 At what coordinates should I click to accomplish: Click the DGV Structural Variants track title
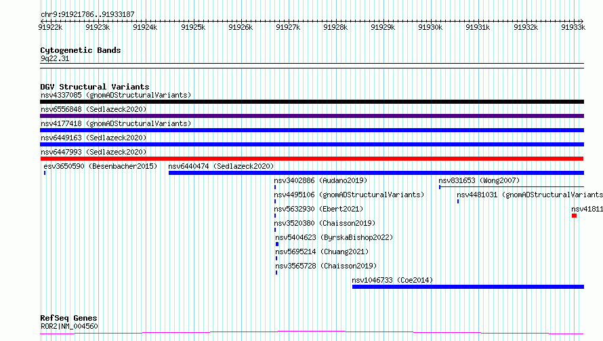(x=95, y=87)
